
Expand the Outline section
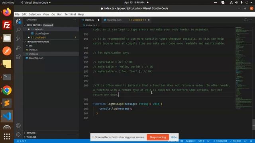point(31,133)
